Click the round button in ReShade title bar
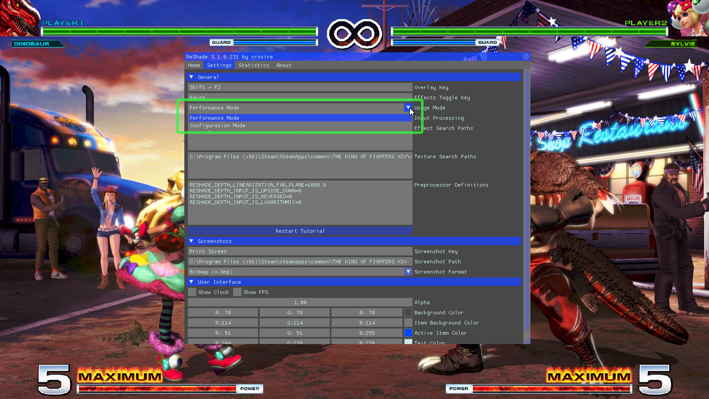The width and height of the screenshot is (709, 399). pyautogui.click(x=526, y=56)
